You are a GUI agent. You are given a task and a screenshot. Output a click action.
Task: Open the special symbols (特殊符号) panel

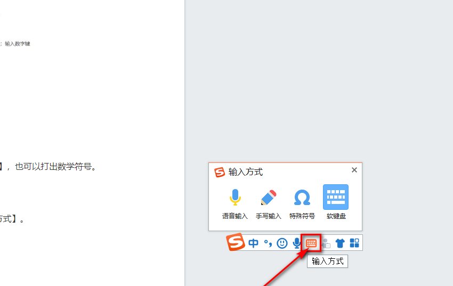(302, 203)
